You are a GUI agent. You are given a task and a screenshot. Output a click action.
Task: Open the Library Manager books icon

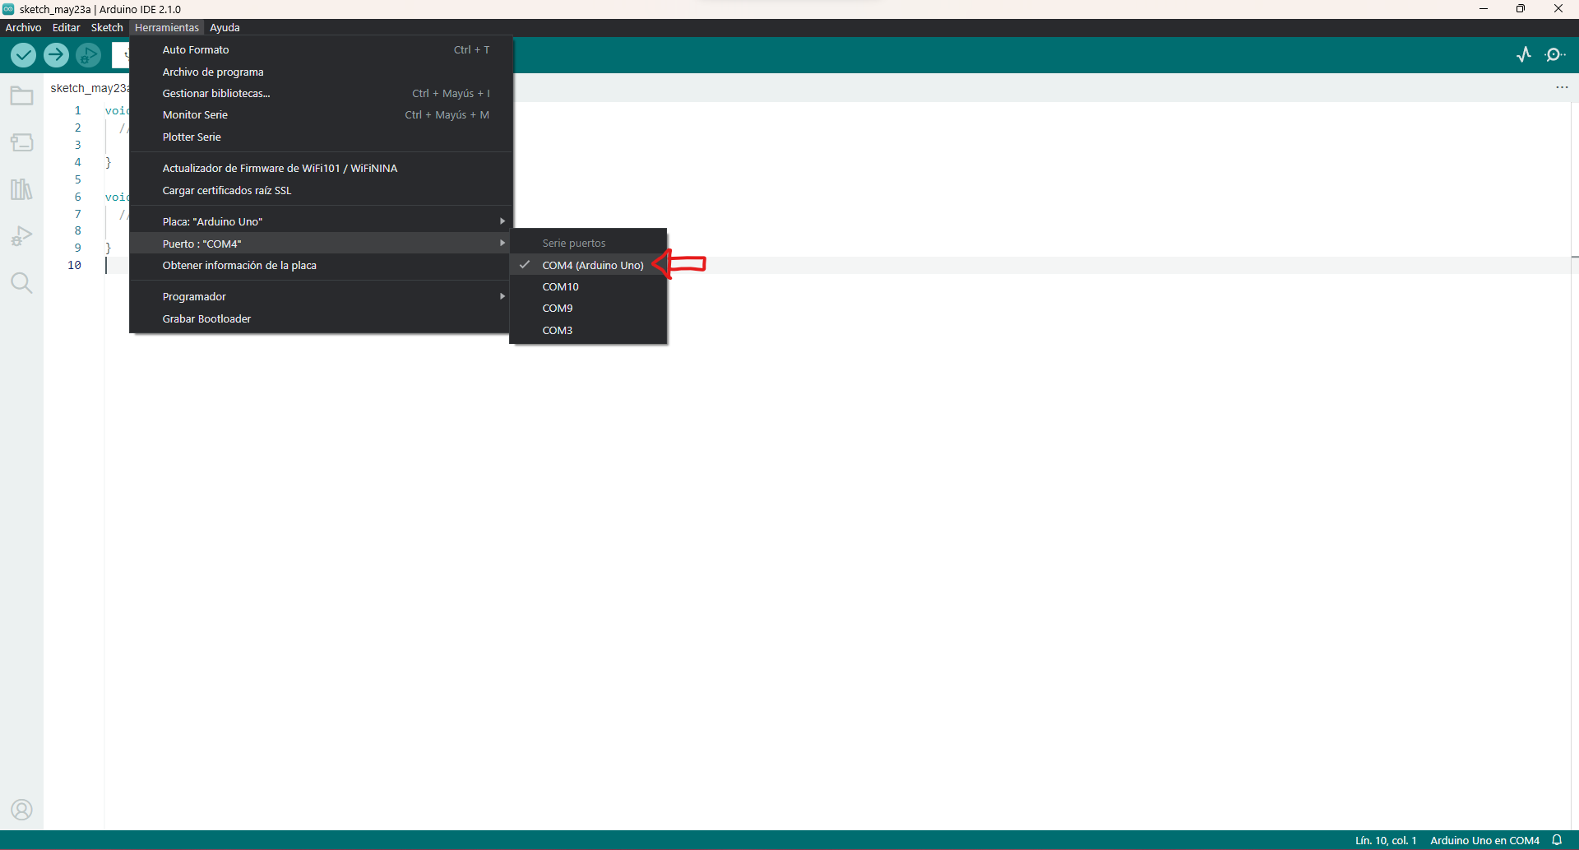tap(21, 190)
